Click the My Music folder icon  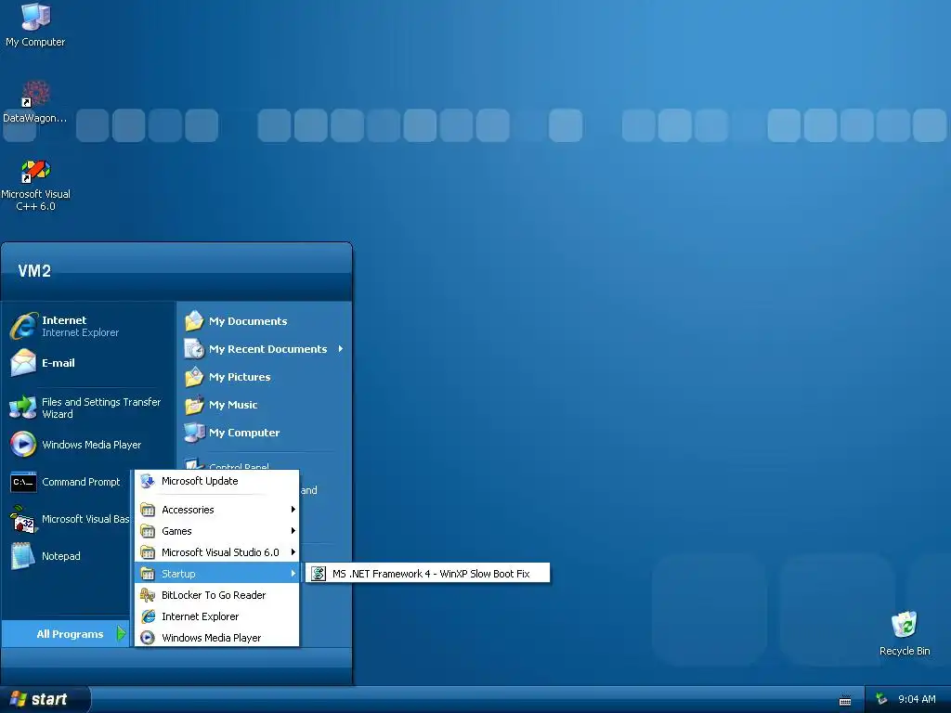coord(194,405)
